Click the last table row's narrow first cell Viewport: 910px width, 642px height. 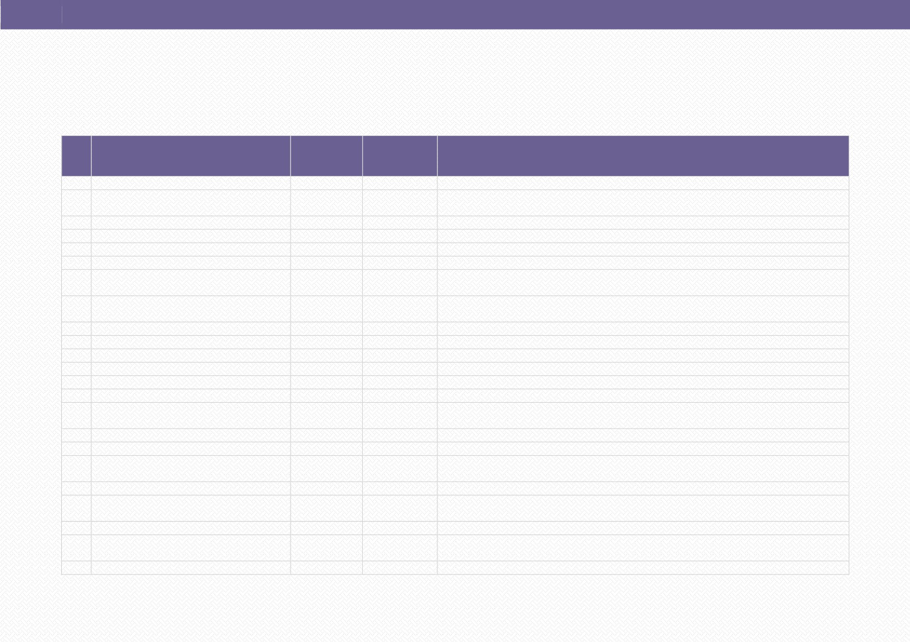tap(76, 568)
